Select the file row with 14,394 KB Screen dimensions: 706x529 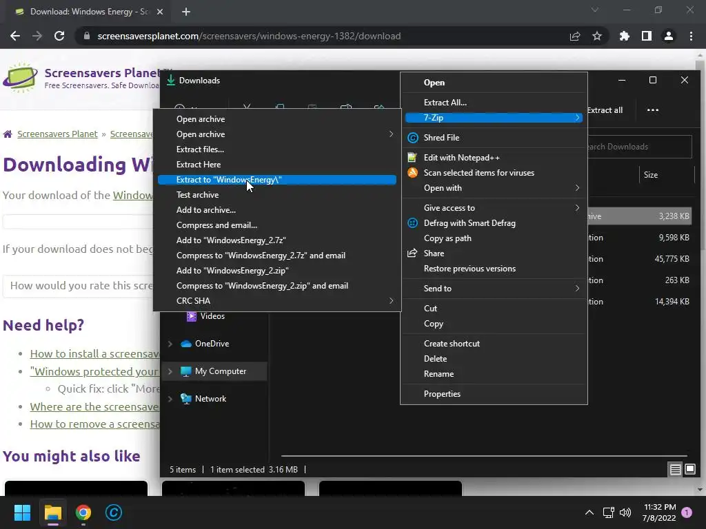[638, 302]
